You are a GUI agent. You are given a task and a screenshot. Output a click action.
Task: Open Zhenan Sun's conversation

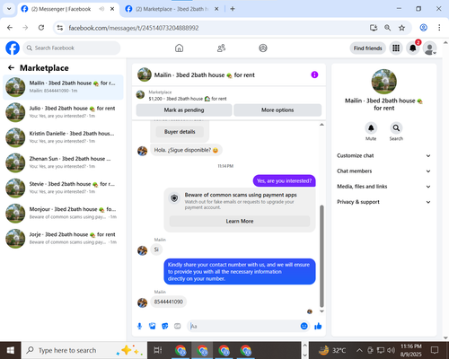coord(63,162)
